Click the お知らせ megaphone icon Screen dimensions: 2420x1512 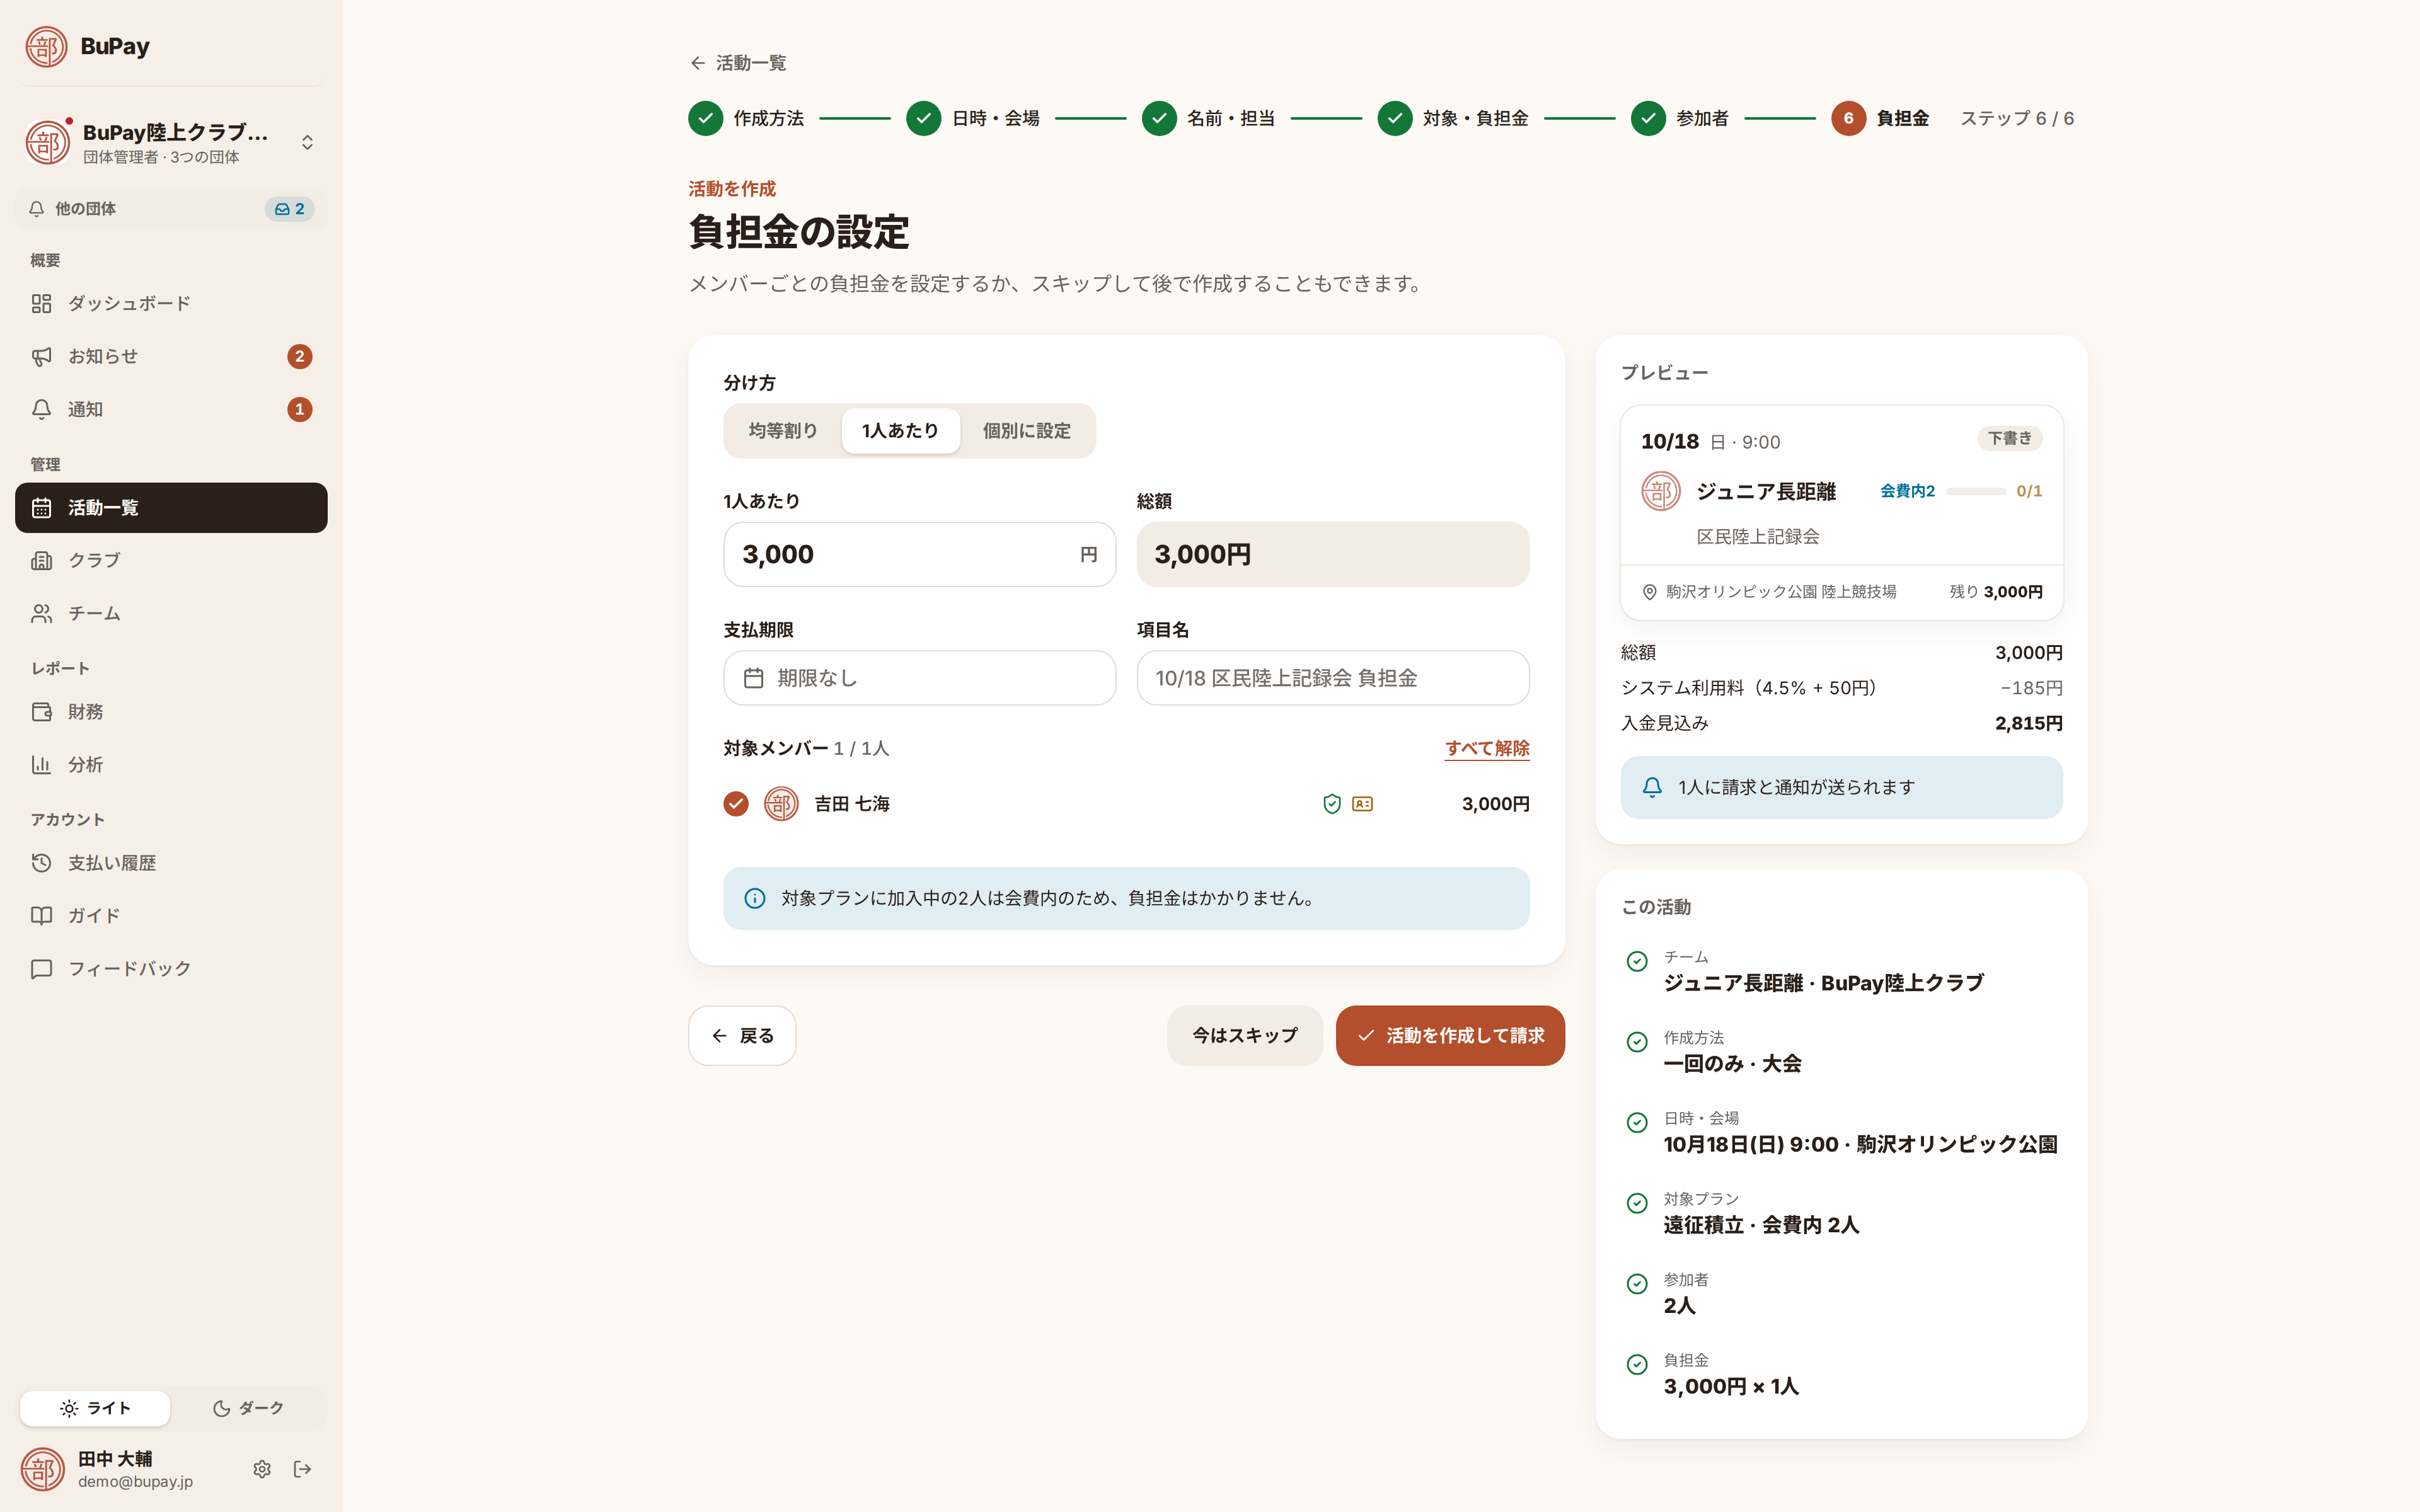point(41,356)
